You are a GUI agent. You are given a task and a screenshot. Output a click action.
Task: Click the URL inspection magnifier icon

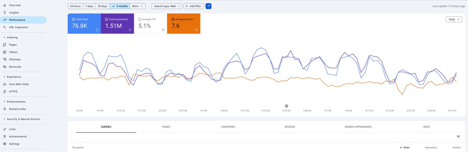pyautogui.click(x=4, y=27)
